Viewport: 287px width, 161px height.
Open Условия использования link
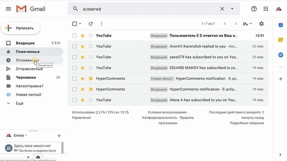[x=167, y=112]
